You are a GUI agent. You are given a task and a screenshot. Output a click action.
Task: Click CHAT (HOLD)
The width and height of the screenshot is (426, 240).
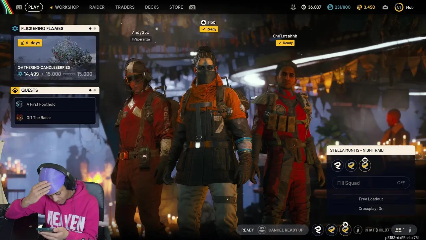point(377,230)
